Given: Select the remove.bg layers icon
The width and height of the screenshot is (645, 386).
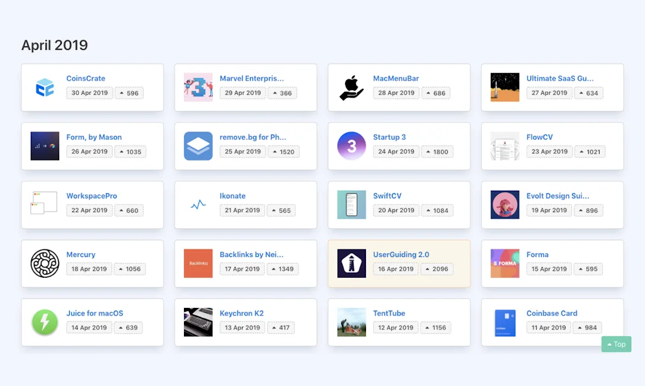Looking at the screenshot, I should [198, 146].
